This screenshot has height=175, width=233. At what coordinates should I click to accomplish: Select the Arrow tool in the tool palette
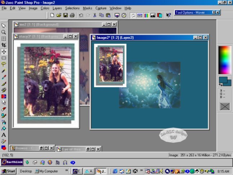(4, 26)
